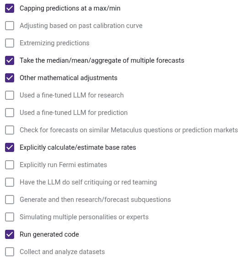Select Simulating multiple personalities or experts
This screenshot has height=260, width=245.
click(x=10, y=217)
